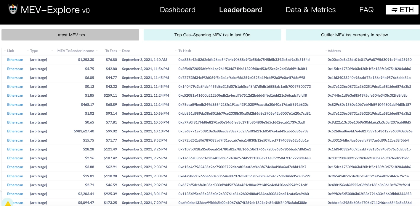
Task: Sort the table by Link column
Action: (10, 51)
